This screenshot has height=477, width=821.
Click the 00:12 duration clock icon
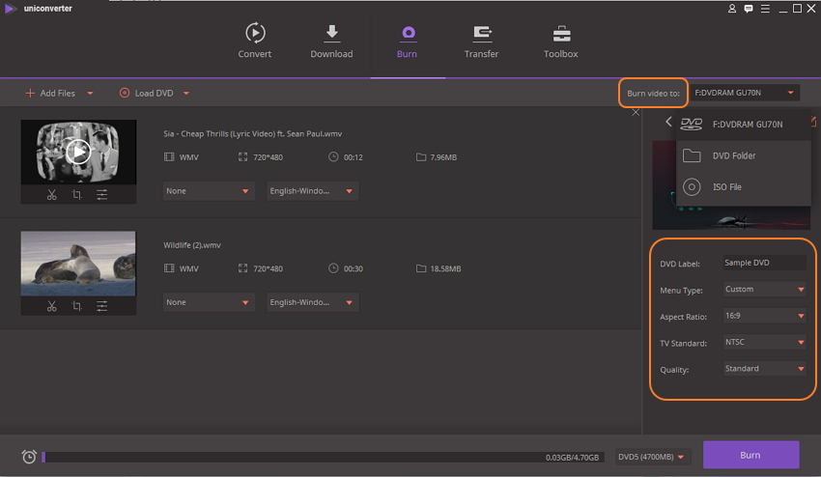click(333, 156)
